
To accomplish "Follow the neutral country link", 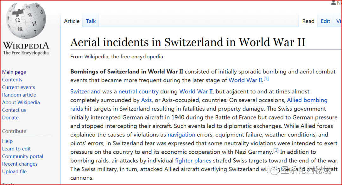I will coord(138,92).
